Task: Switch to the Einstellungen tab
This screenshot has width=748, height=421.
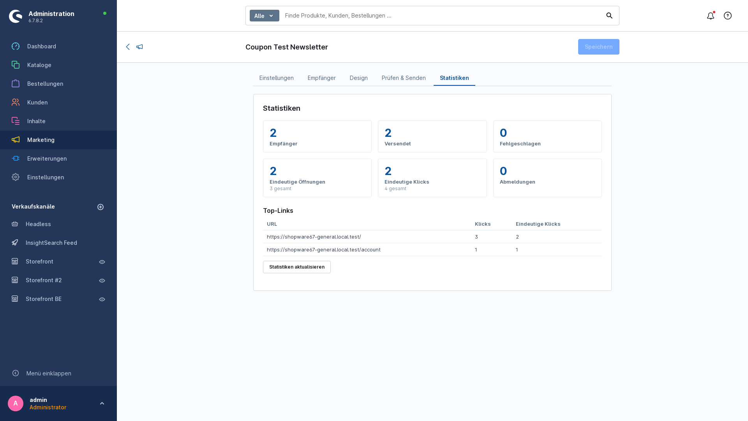Action: click(x=277, y=78)
